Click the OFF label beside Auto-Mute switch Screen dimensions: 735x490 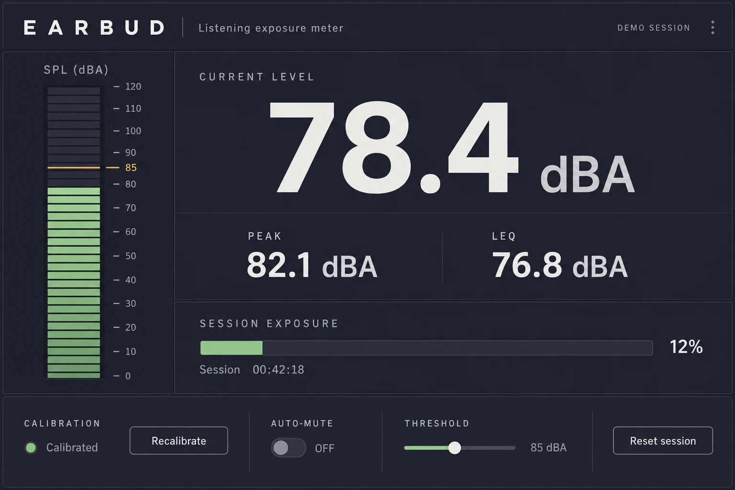(324, 448)
